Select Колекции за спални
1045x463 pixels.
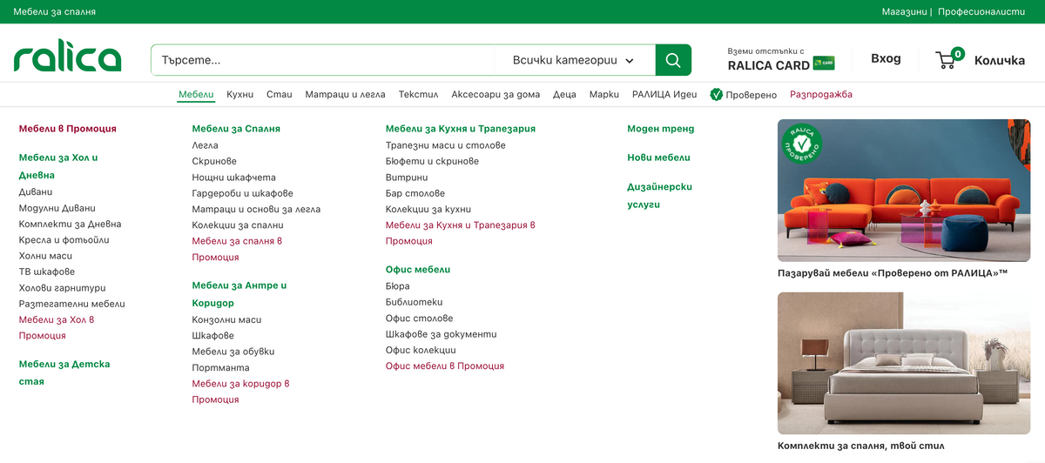[238, 225]
